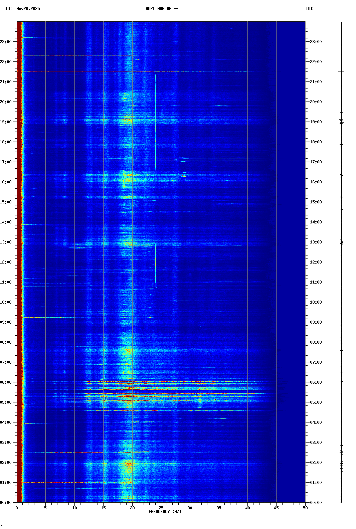Click the 50 tick label on frequency axis

(305, 508)
